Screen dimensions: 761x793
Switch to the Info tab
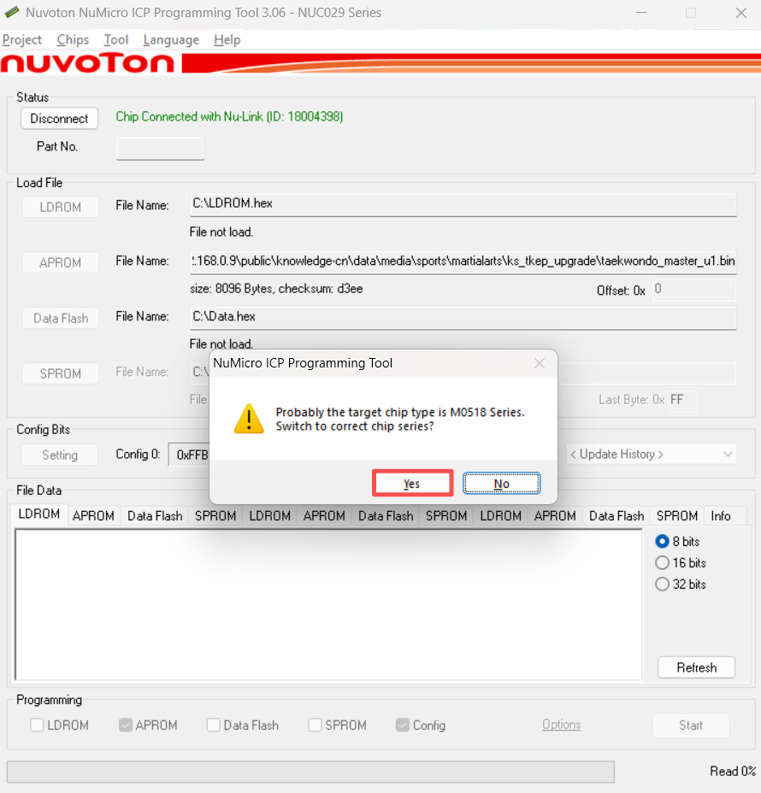click(x=721, y=515)
